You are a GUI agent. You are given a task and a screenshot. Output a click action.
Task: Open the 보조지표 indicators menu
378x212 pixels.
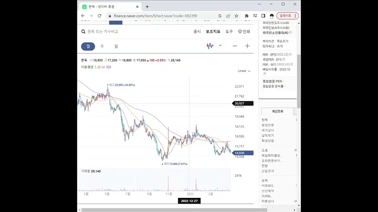click(213, 31)
